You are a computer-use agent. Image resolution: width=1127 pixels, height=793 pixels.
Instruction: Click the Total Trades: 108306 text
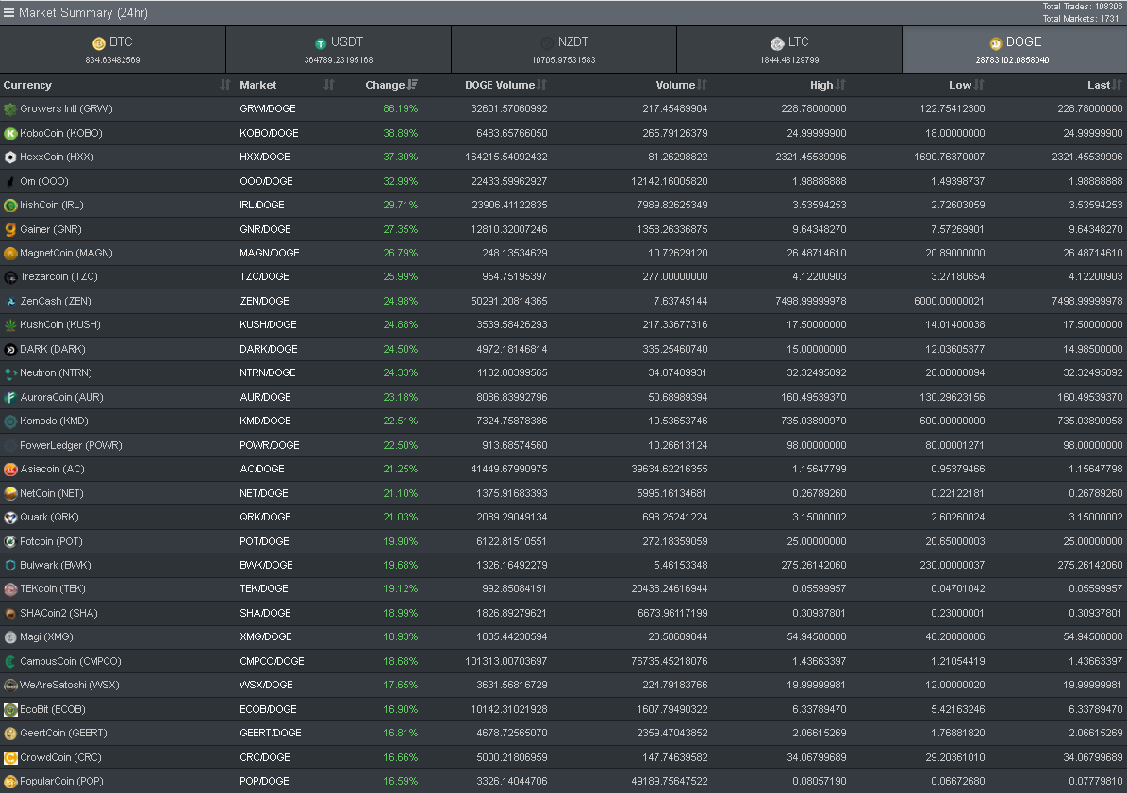[x=1083, y=7]
